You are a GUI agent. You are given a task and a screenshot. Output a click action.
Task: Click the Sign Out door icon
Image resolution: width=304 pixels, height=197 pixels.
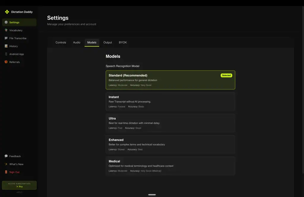[6, 172]
